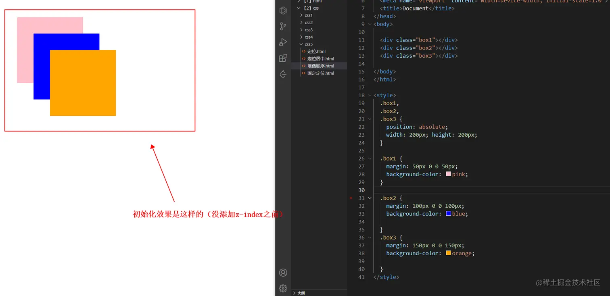Expand the css3 folder
Screen dimensions: 610x296
301,30
